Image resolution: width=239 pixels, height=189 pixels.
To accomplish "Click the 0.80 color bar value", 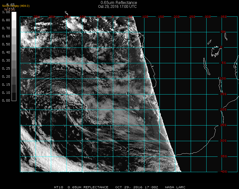I will coord(6,20).
